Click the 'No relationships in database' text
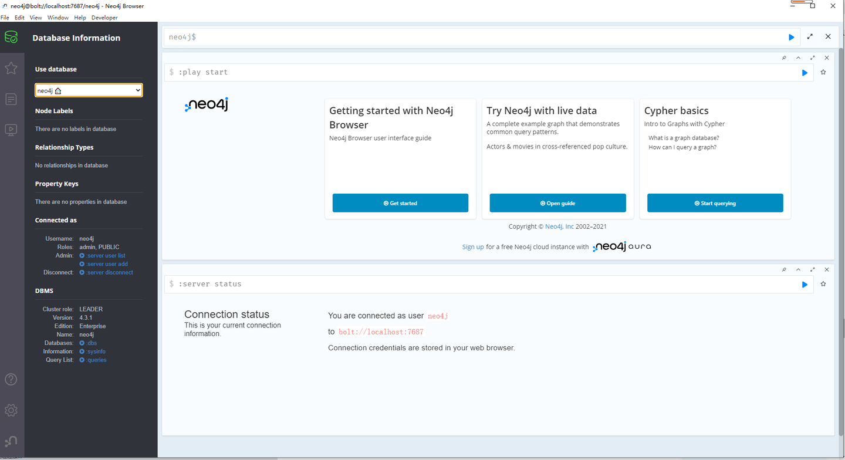The height and width of the screenshot is (460, 845). click(x=72, y=165)
